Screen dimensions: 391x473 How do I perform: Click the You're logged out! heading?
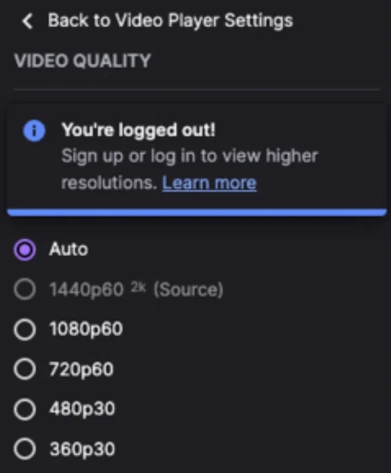click(138, 130)
